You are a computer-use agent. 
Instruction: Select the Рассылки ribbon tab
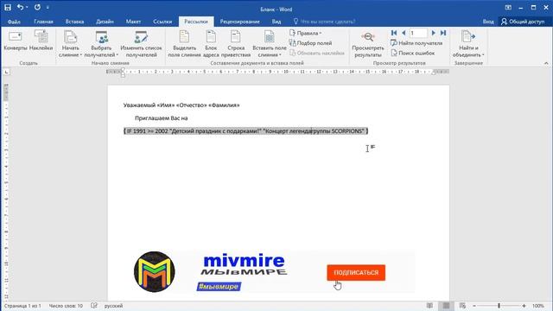point(196,22)
